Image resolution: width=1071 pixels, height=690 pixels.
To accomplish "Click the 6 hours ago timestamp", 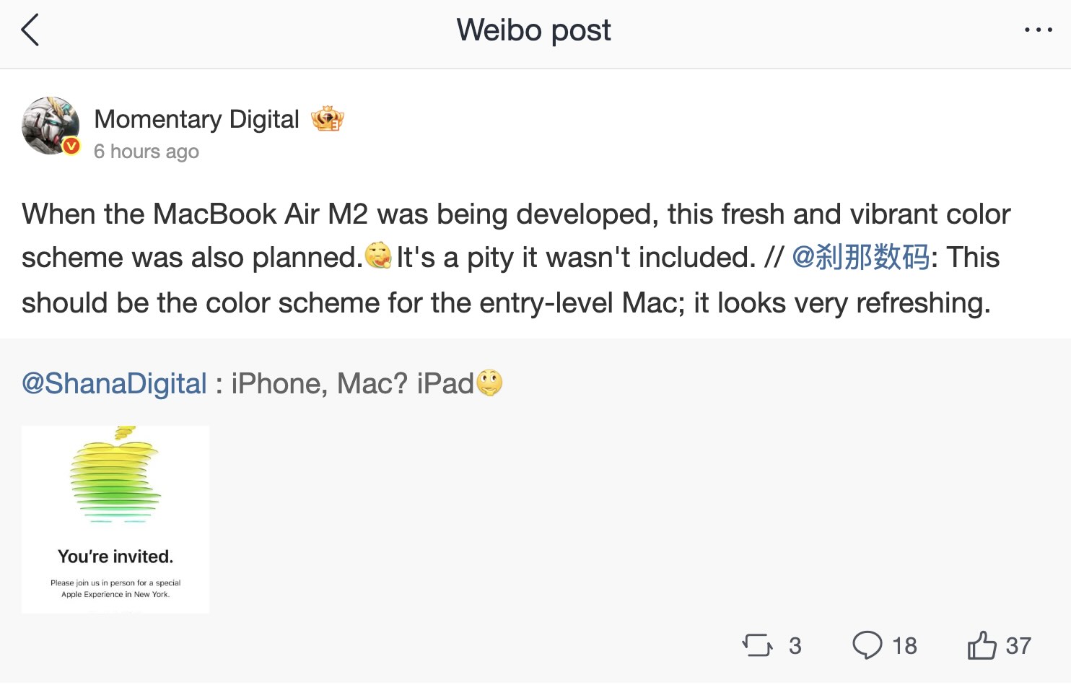I will tap(146, 151).
